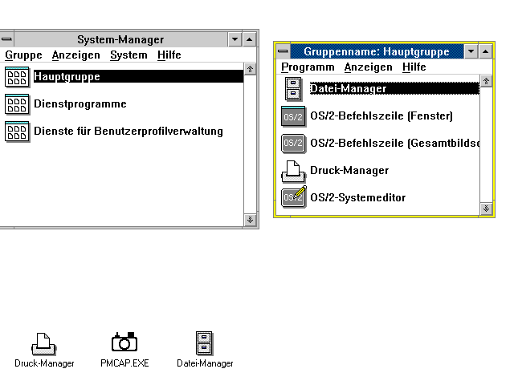Select the Druck-Manager entry text in Hauptgruppe
Image resolution: width=514 pixels, height=385 pixels.
[x=349, y=171]
